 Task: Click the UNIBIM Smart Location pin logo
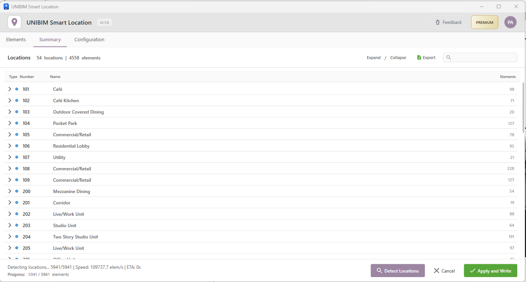pos(14,22)
